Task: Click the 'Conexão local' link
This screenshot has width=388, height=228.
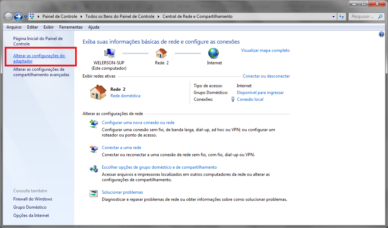Action: point(250,99)
